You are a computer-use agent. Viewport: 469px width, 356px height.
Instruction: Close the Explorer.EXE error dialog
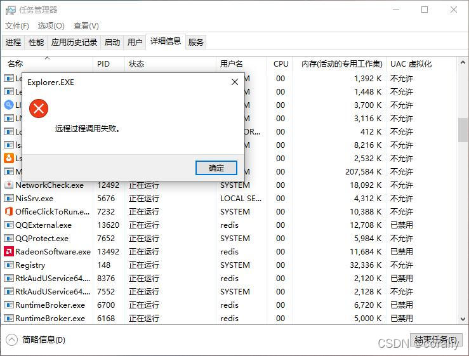tap(235, 82)
